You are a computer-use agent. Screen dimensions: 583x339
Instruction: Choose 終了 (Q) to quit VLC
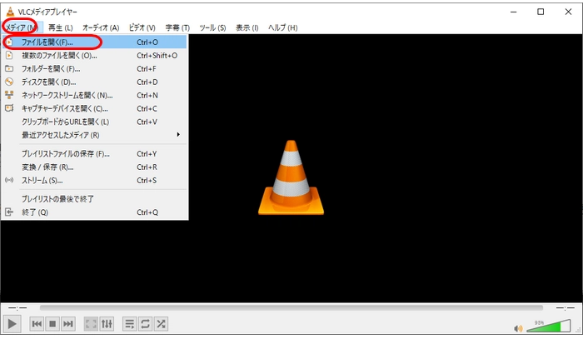pyautogui.click(x=94, y=212)
